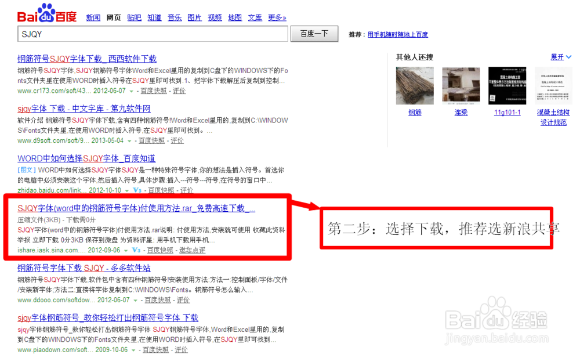The height and width of the screenshot is (358, 580).
Task: Expand dropdown arrow next to www.ddooo.com URL
Action: click(135, 300)
